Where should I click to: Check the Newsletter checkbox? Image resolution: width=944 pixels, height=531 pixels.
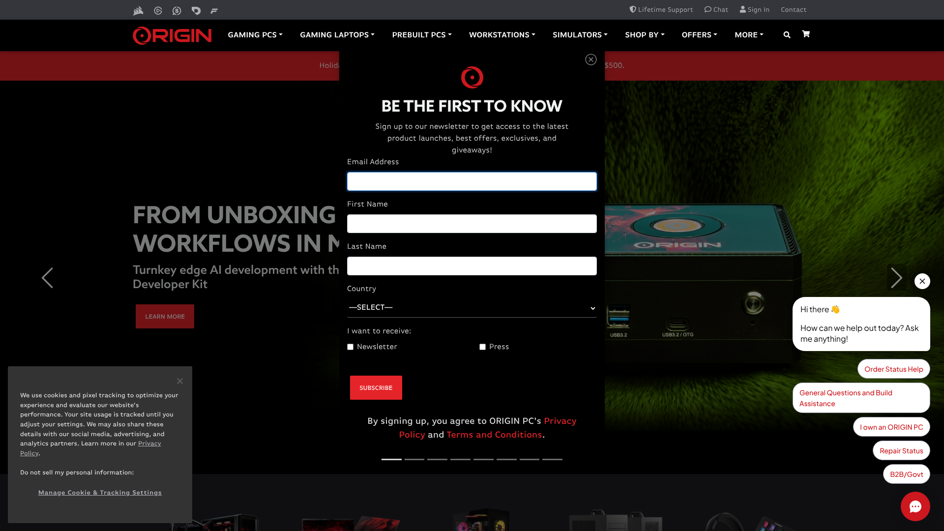pos(351,347)
